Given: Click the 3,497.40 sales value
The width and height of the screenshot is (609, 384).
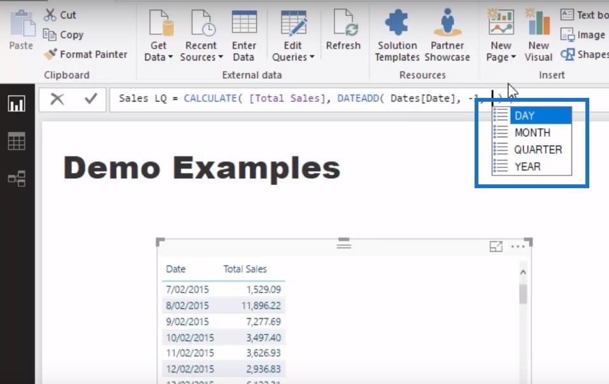Looking at the screenshot, I should coord(263,338).
